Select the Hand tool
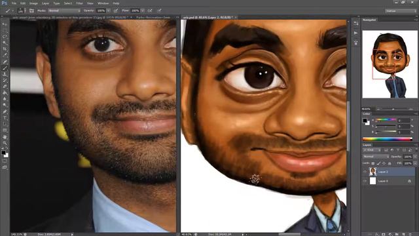 pyautogui.click(x=5, y=137)
